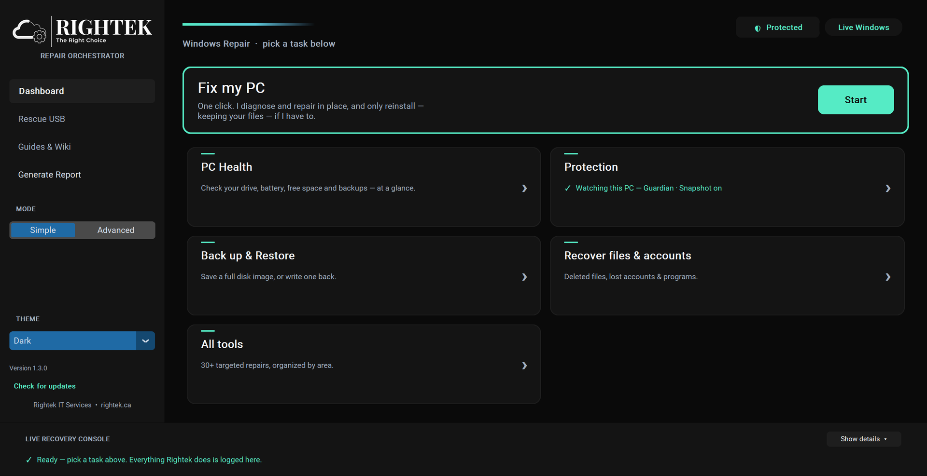Click Recover files & accounts heading
Viewport: 927px width, 476px height.
pos(628,256)
